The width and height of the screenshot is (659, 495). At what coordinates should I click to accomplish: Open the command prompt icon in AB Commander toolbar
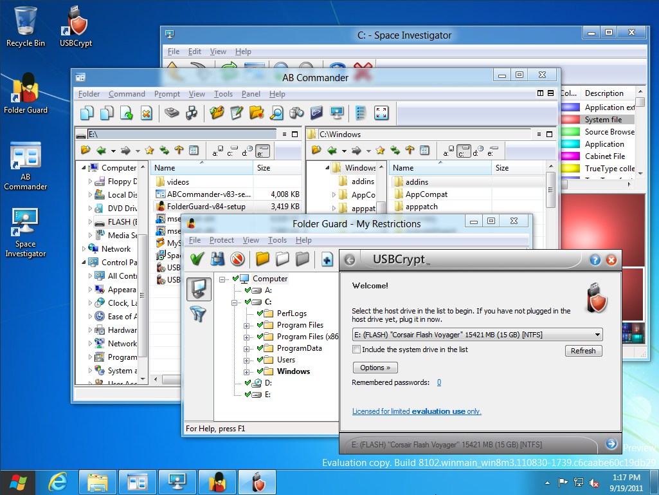coord(316,113)
